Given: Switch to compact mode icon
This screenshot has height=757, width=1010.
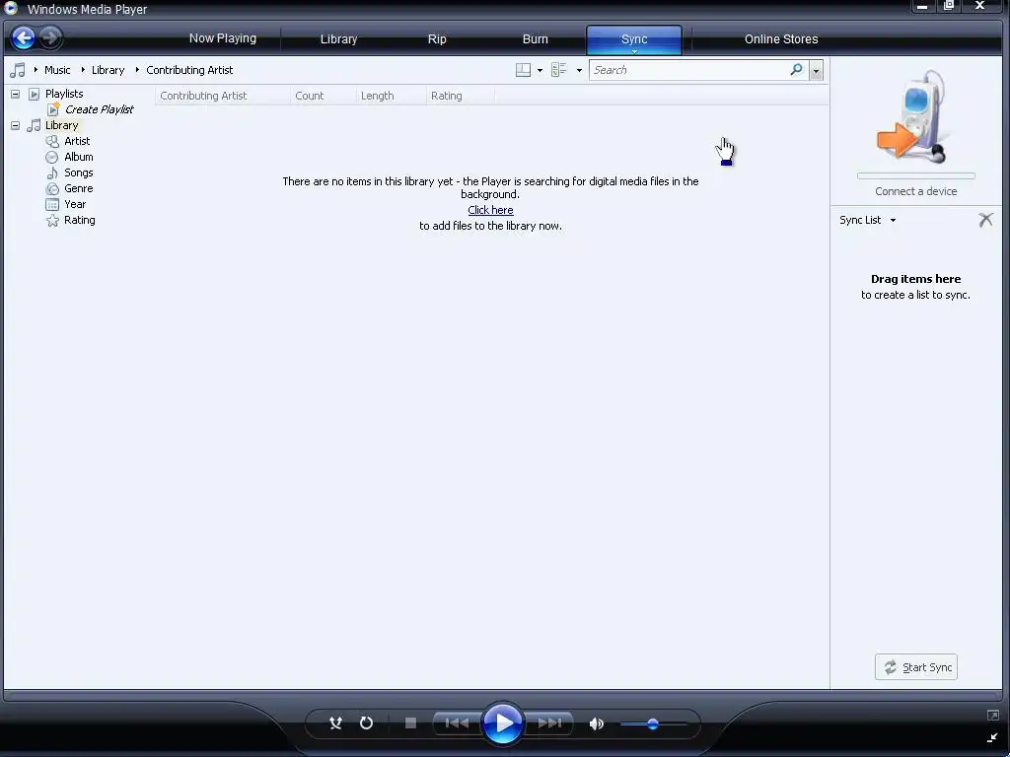Looking at the screenshot, I should point(992,737).
